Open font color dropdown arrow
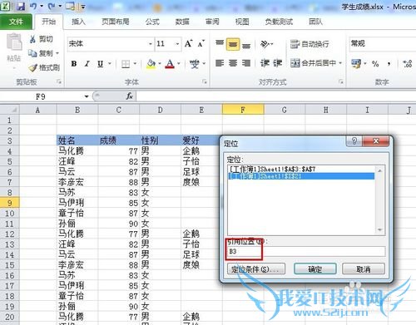 [x=179, y=64]
